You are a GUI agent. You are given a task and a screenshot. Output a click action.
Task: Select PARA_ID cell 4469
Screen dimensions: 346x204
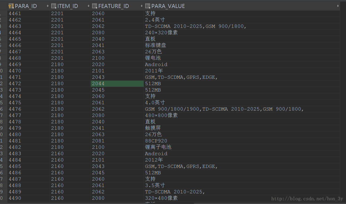tap(28, 64)
